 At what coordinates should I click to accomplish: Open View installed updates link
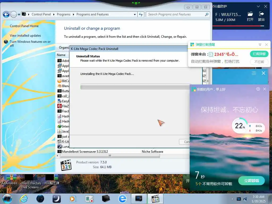[25, 36]
